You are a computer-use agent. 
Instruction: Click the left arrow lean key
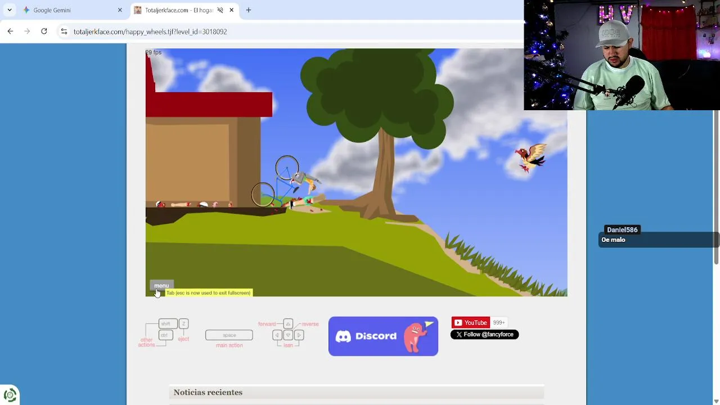point(277,335)
